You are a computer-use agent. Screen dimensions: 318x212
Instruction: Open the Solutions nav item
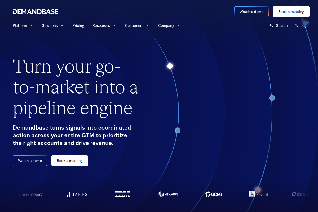click(x=50, y=25)
